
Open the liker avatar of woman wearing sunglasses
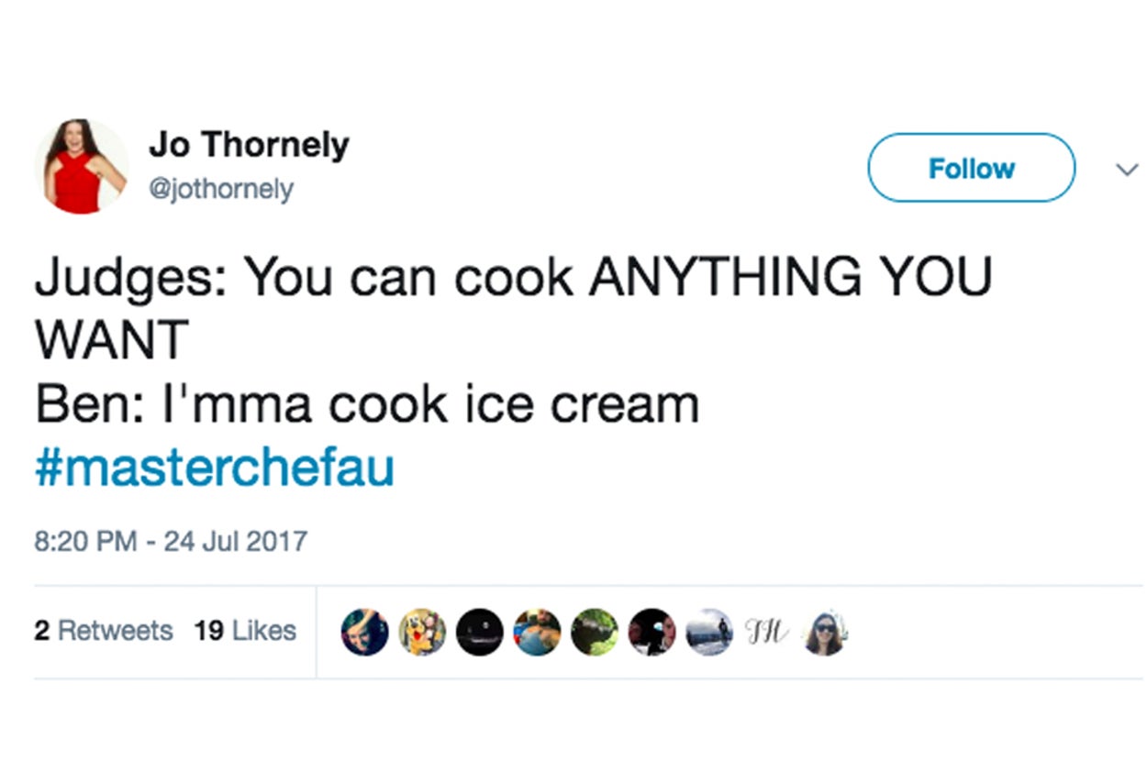coord(824,634)
